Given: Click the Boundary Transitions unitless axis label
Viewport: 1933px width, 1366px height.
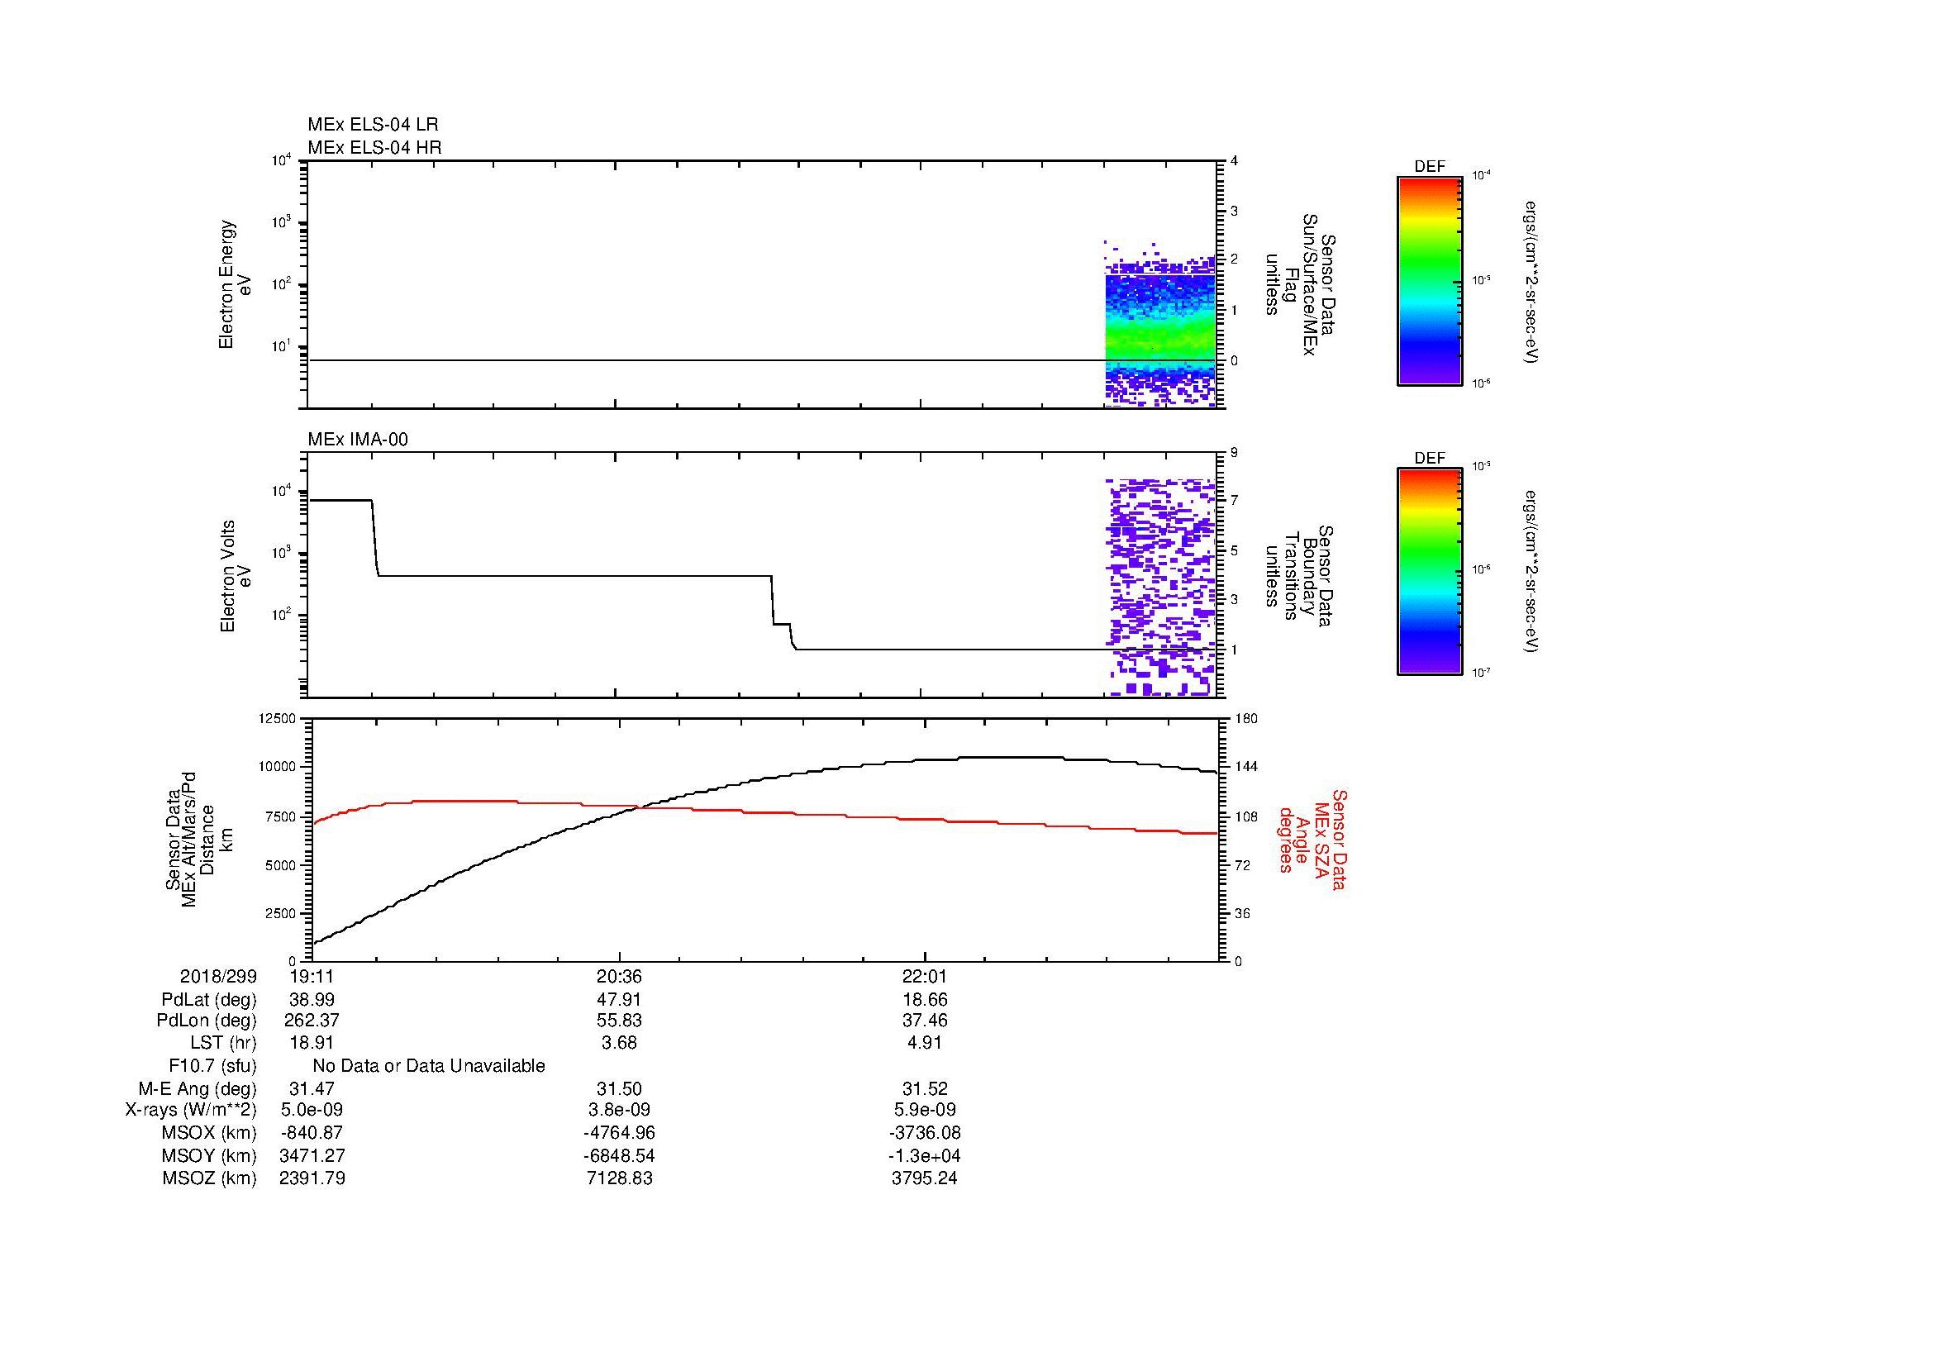Looking at the screenshot, I should pyautogui.click(x=1300, y=576).
